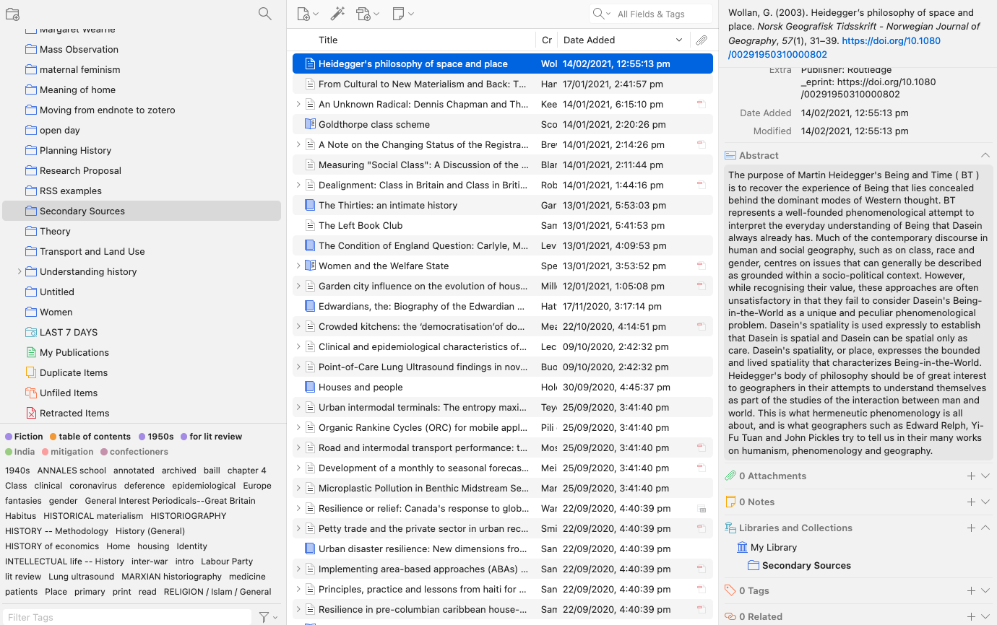Select Heidegger's philosophy of space item
Viewport: 997px width, 625px height.
pyautogui.click(x=503, y=64)
